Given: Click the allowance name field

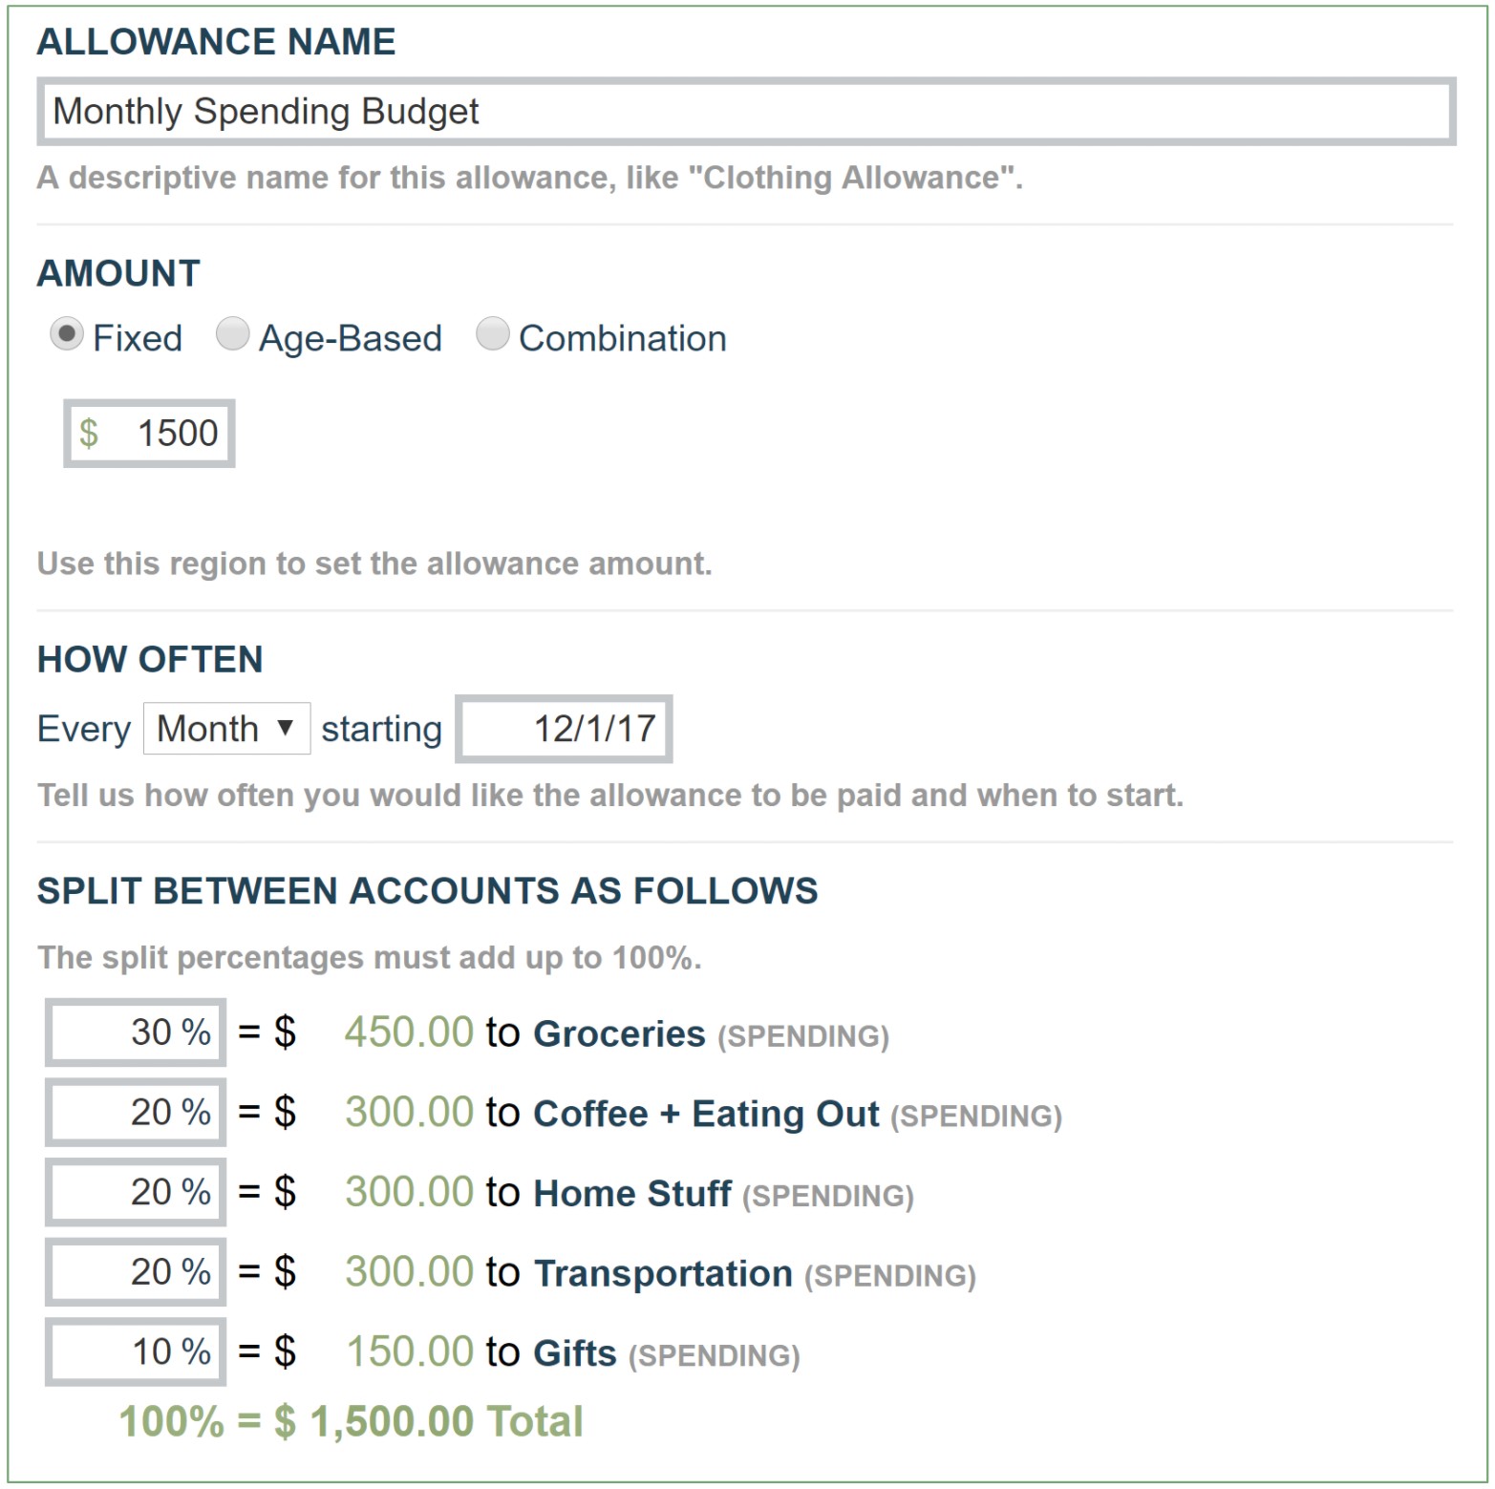Looking at the screenshot, I should (745, 111).
